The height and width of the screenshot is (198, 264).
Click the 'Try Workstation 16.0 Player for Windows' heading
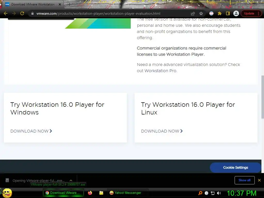[57, 109]
